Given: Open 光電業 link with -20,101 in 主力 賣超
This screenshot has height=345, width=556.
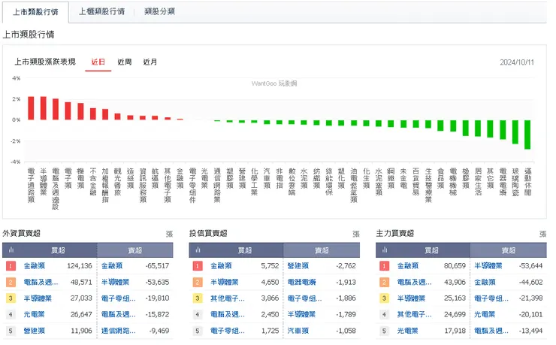Looking at the screenshot, I should point(485,314).
